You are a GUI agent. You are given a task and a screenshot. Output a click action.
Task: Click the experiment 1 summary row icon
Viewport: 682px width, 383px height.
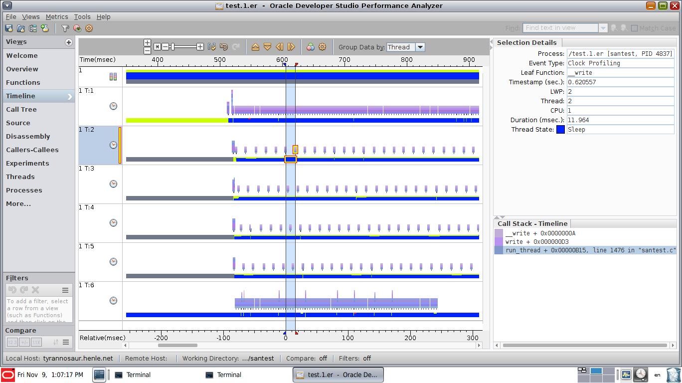pyautogui.click(x=113, y=76)
